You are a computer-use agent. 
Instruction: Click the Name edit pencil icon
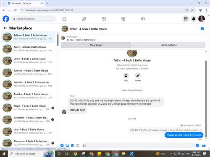[x=138, y=75]
